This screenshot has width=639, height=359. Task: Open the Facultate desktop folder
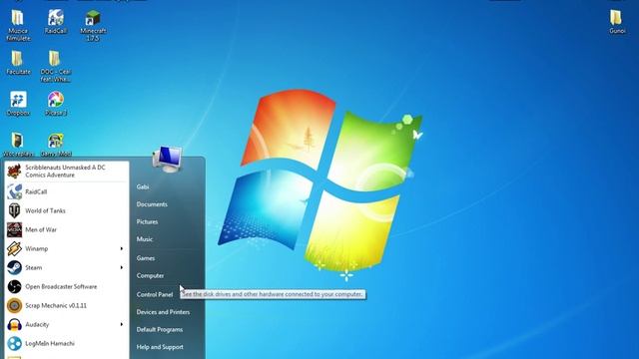(x=18, y=62)
